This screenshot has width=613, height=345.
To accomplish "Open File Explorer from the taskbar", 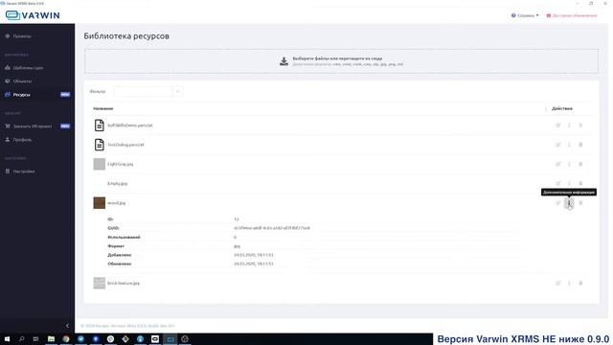I will (x=51, y=339).
